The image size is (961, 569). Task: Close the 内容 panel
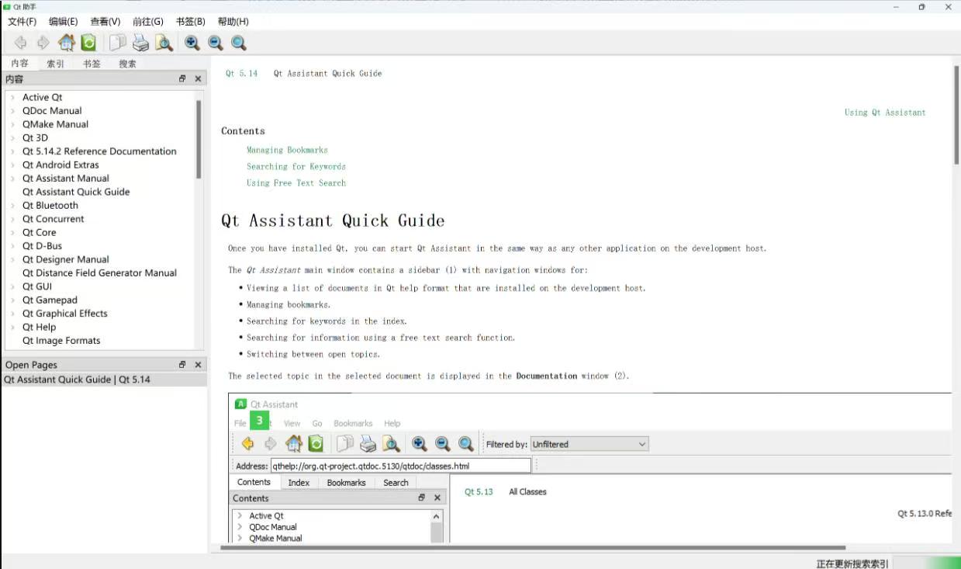[x=198, y=78]
